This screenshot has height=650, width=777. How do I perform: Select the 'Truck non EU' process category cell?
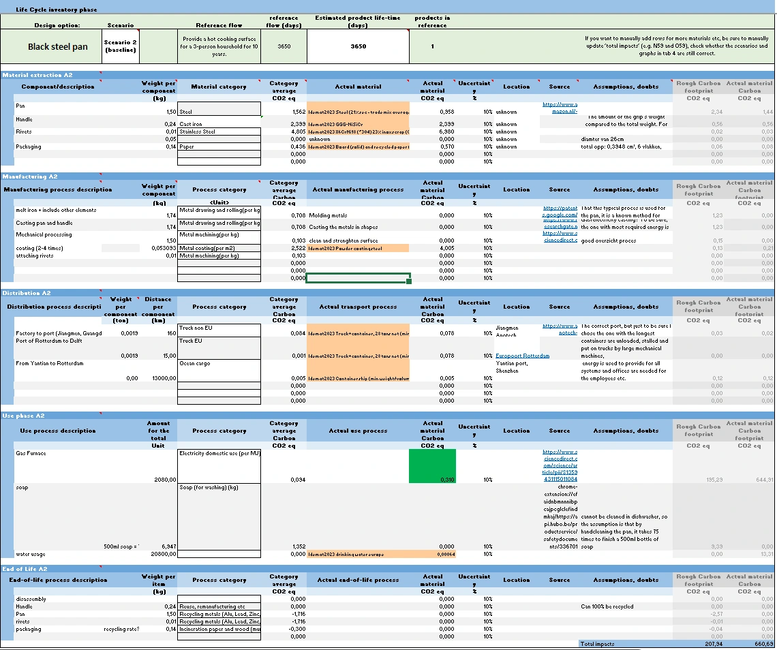point(219,330)
